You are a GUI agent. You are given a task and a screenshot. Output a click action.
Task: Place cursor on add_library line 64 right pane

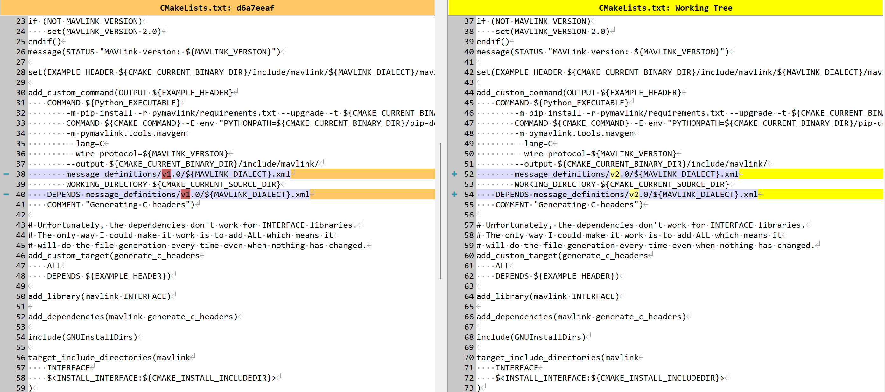coord(547,296)
